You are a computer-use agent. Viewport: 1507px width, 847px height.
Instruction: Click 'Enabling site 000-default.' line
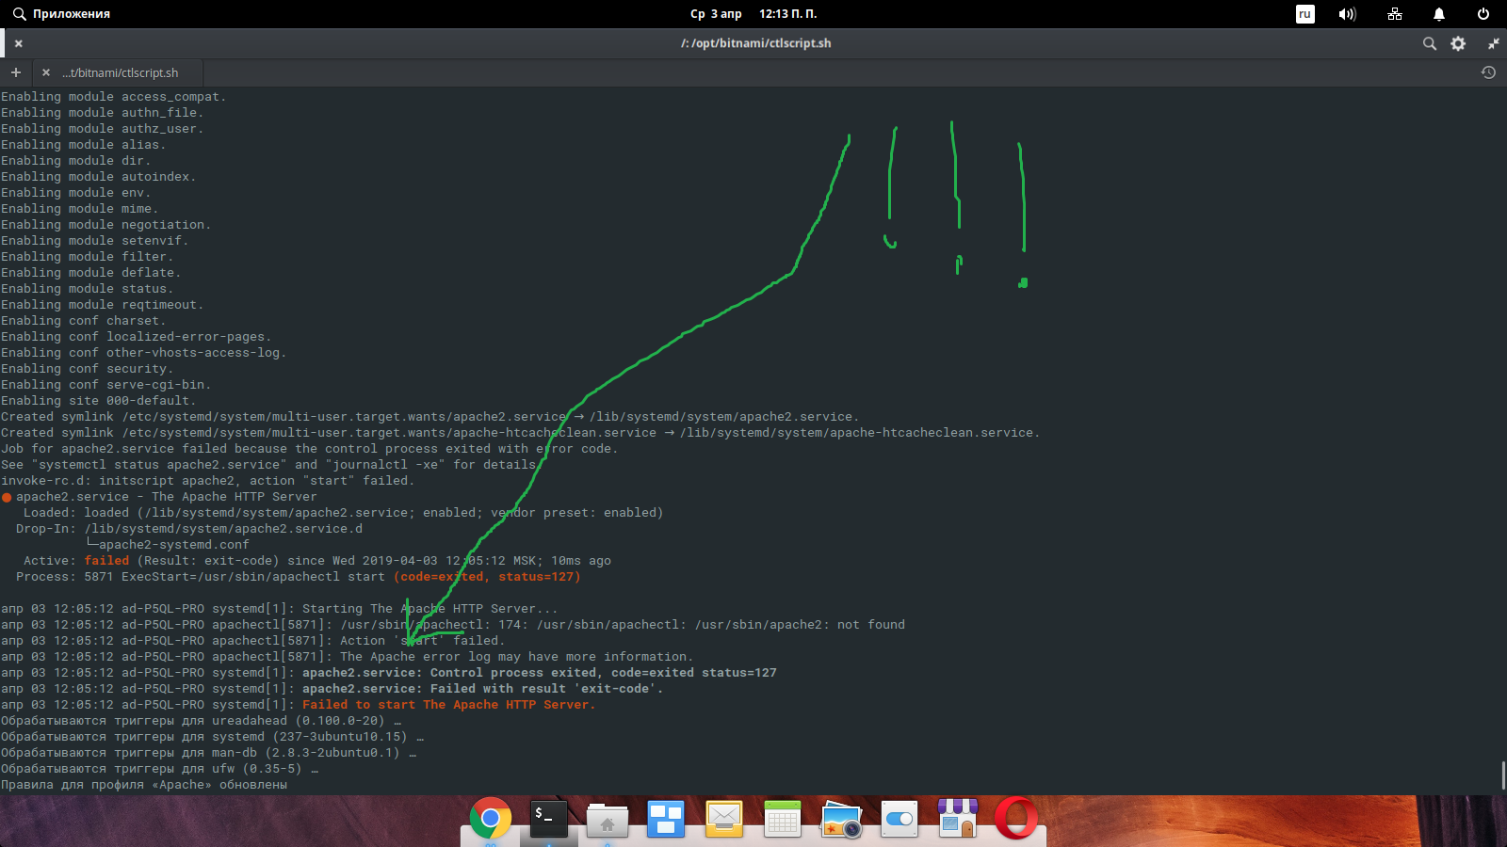tap(98, 401)
